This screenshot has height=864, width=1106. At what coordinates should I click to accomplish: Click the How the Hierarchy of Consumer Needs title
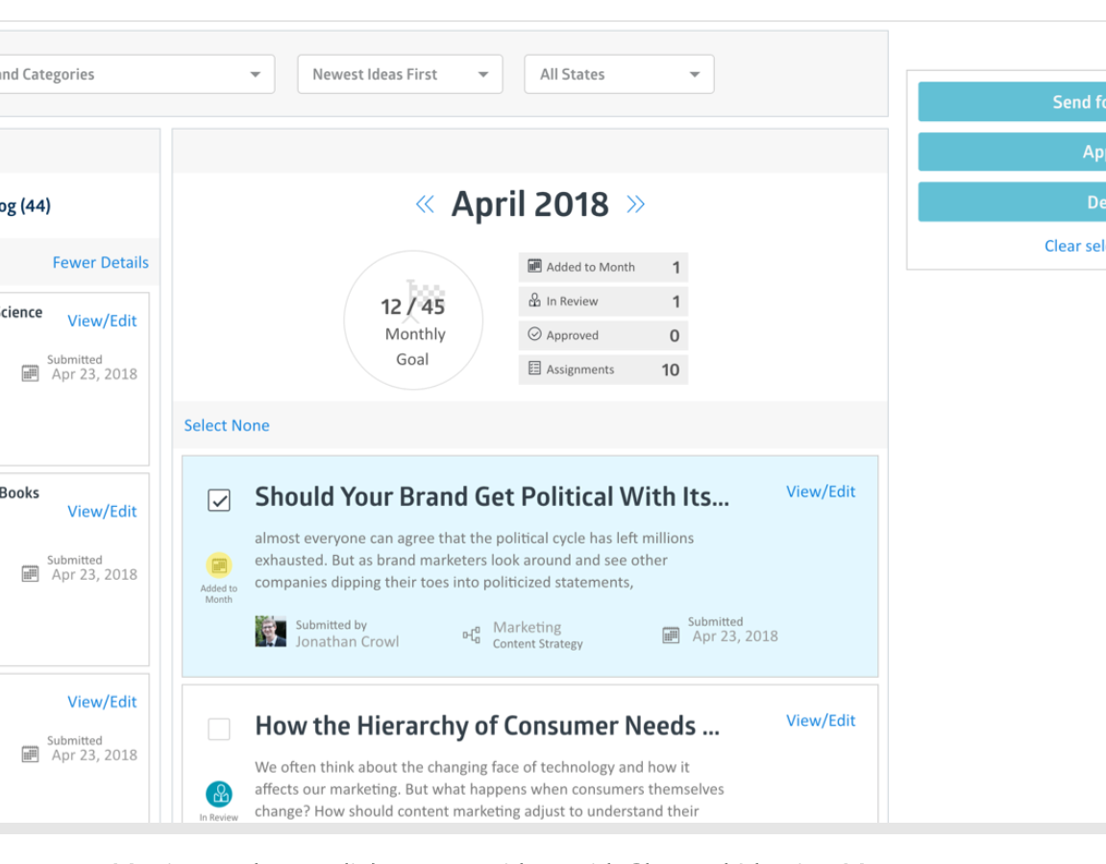pyautogui.click(x=487, y=726)
